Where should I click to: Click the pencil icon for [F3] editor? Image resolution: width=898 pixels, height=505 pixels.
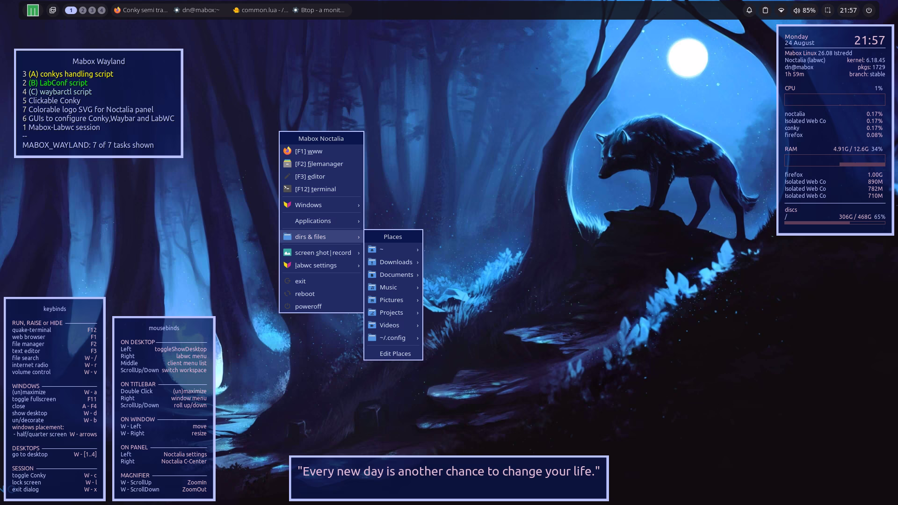point(287,176)
